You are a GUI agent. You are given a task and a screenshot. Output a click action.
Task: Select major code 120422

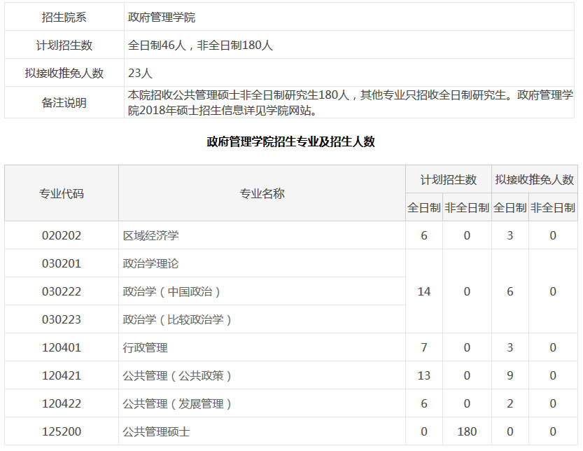click(62, 403)
